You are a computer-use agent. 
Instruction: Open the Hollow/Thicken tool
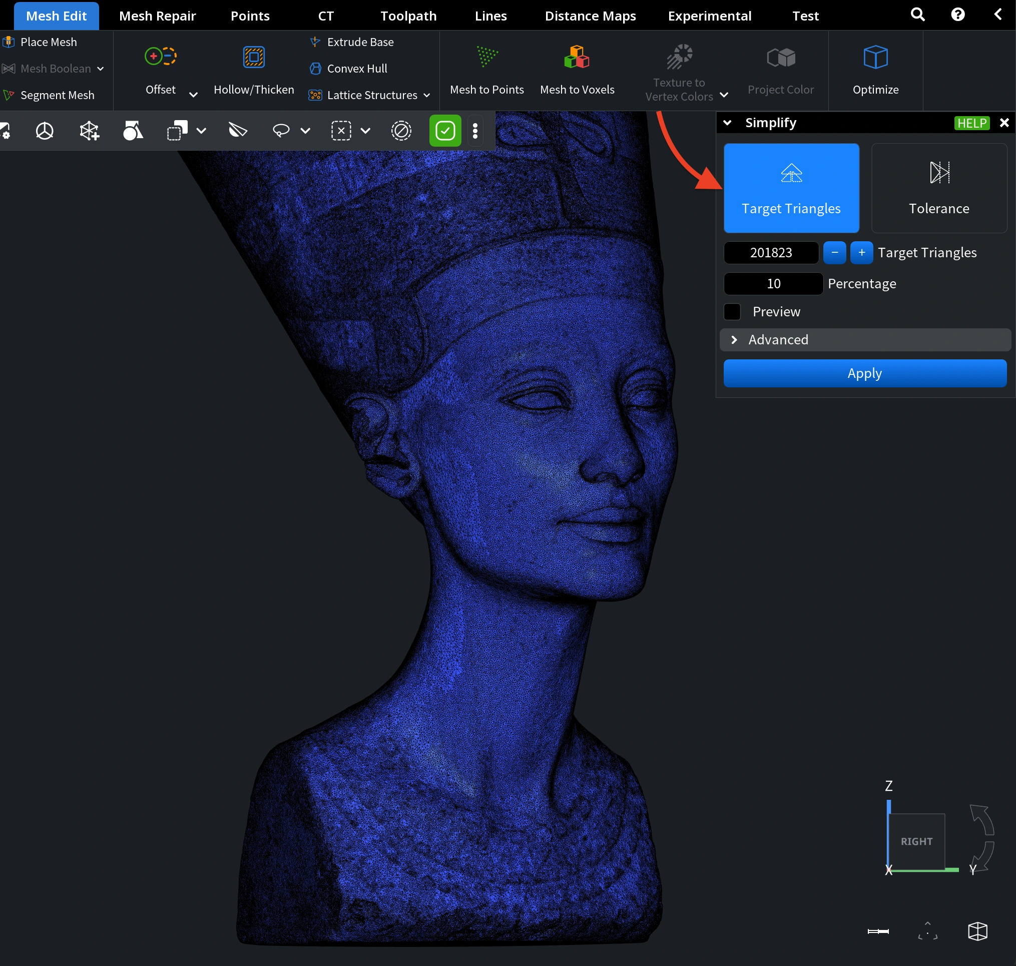click(254, 71)
